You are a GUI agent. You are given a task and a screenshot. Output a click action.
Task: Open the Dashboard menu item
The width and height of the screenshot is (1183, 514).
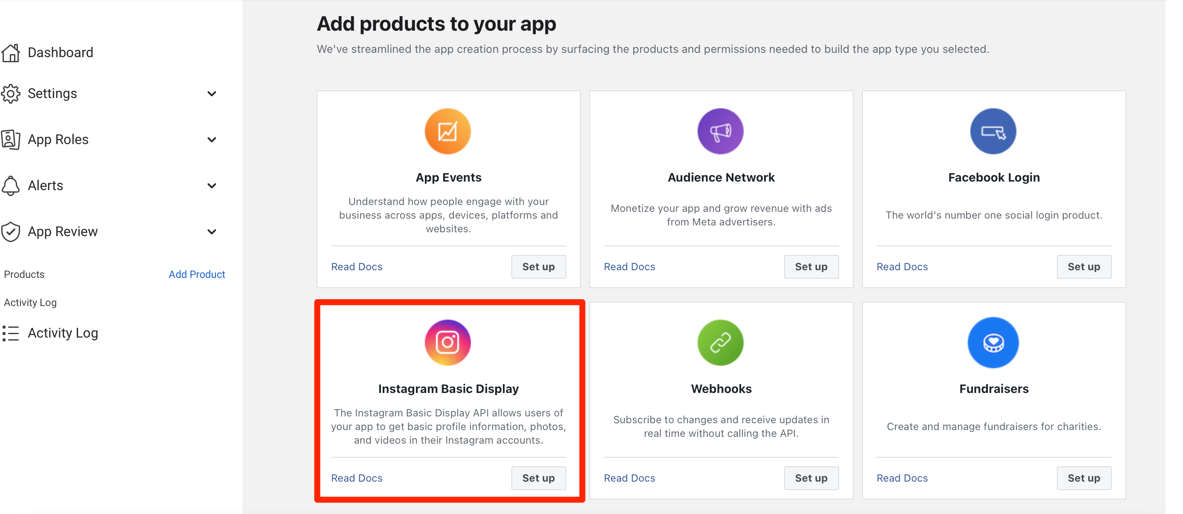click(60, 52)
